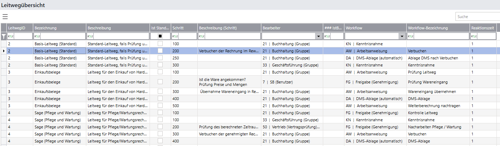Open the hamburger menu below the title

click(5, 17)
